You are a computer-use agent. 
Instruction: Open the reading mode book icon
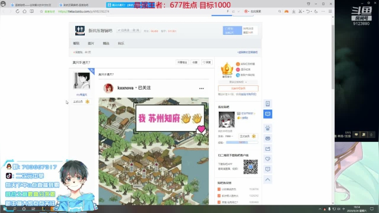click(32, 12)
